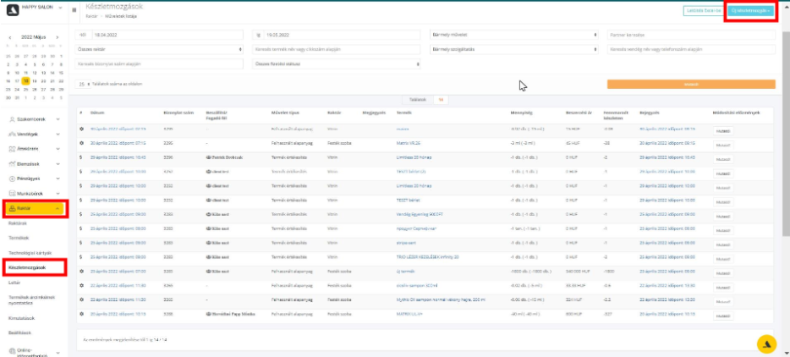Click the Elemzések chart icon in sidebar
Screen dimensions: 790x357
13,163
